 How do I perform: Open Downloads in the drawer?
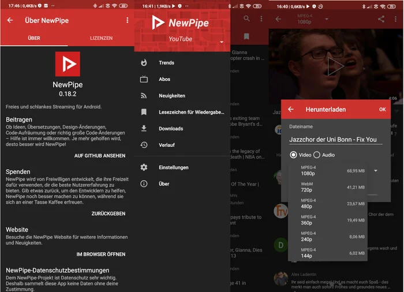coord(182,129)
